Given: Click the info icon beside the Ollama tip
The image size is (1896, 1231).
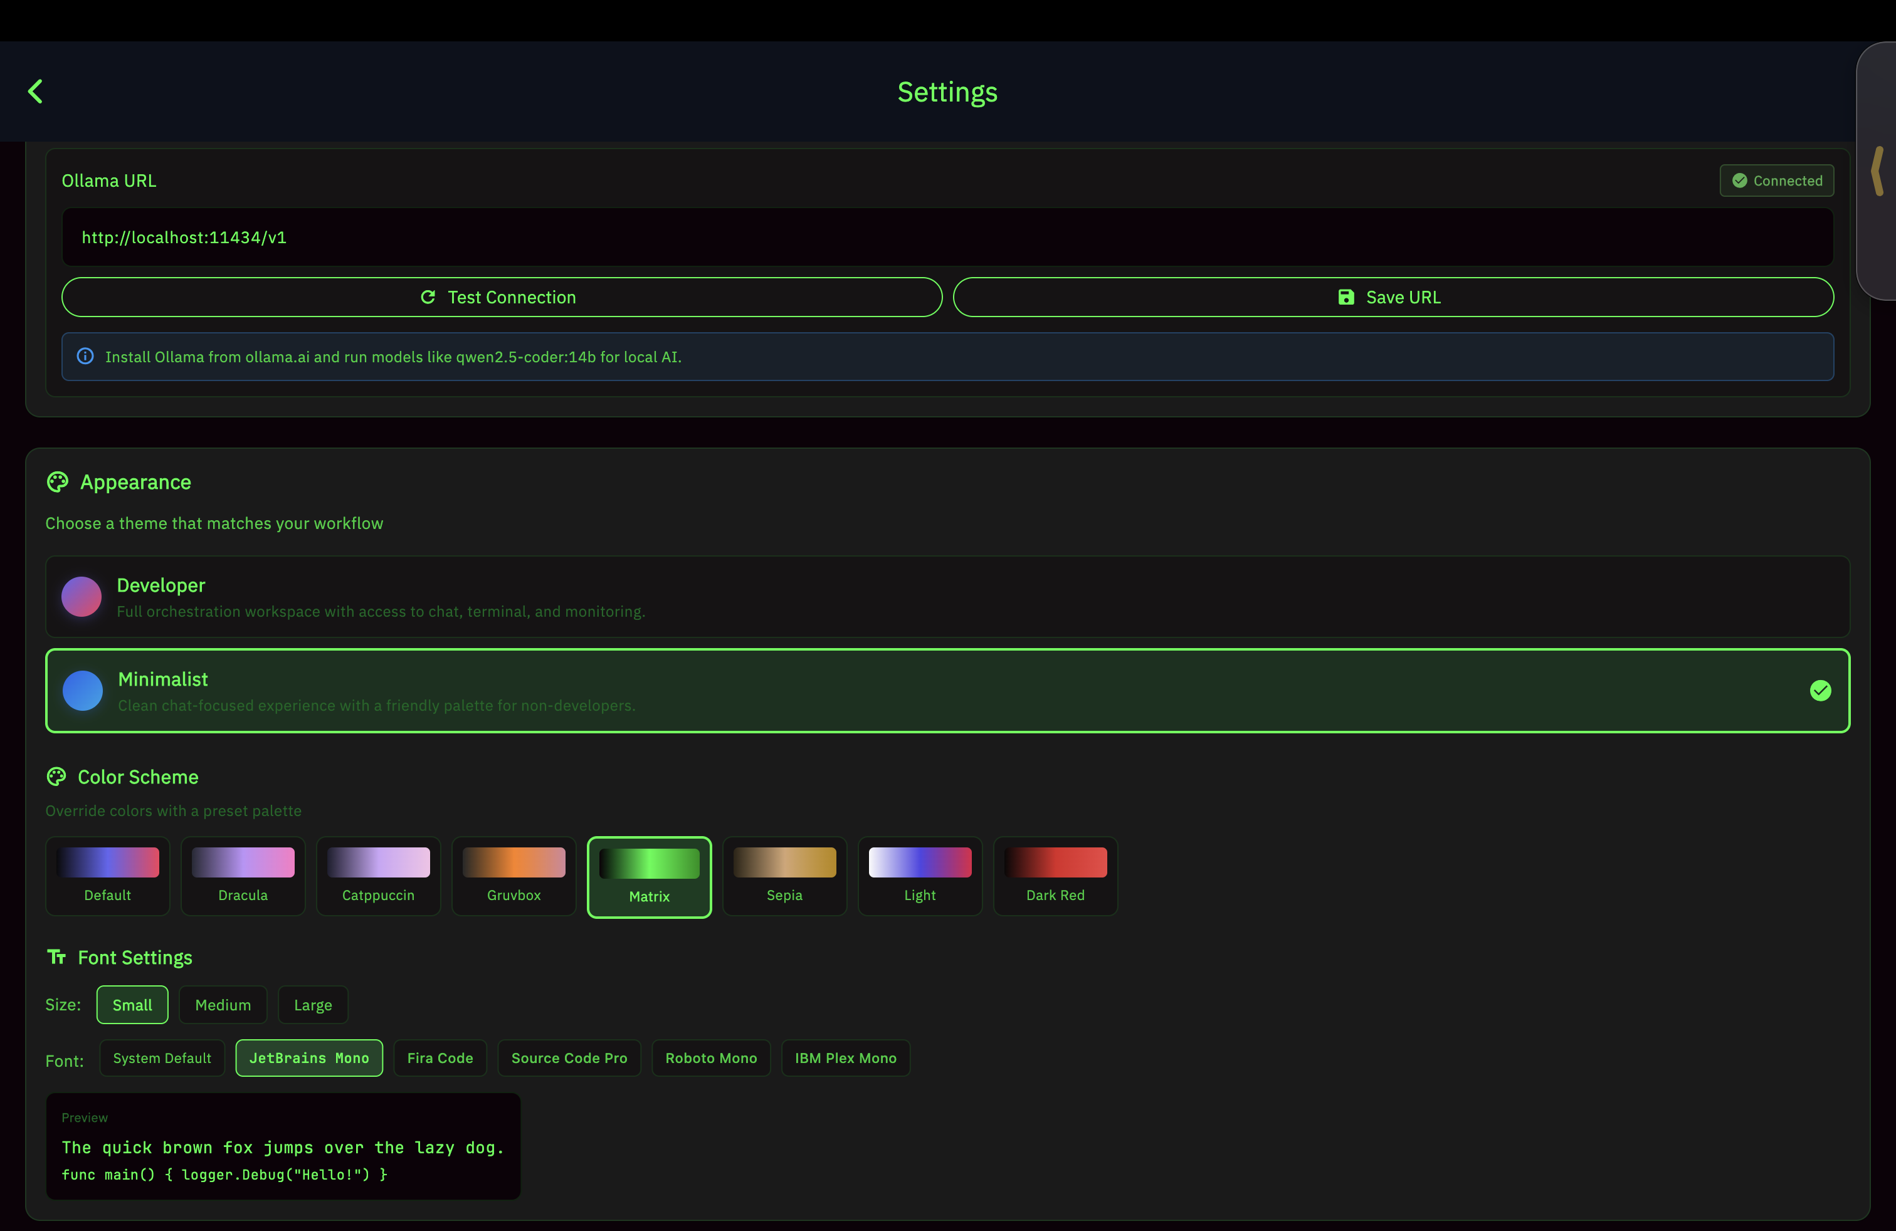Looking at the screenshot, I should [85, 356].
